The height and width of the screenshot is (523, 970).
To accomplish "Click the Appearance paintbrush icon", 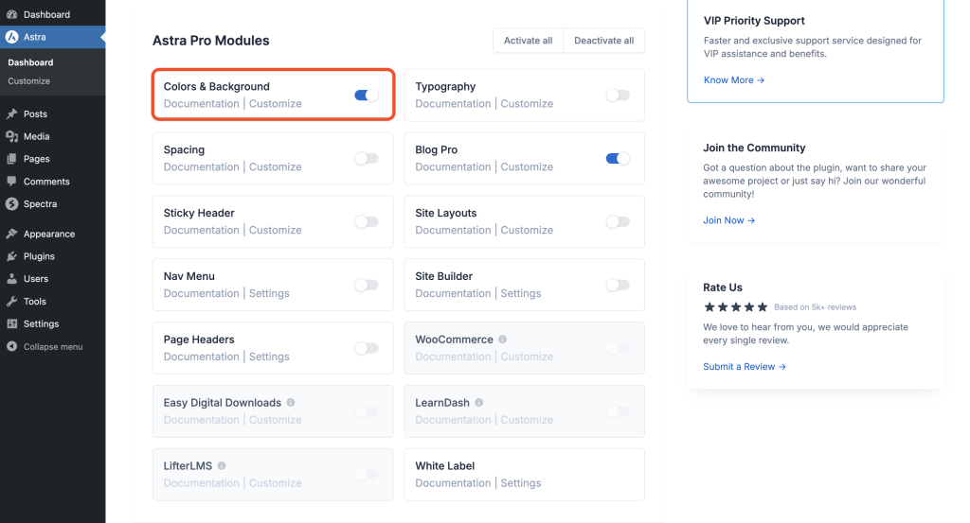I will coord(11,234).
